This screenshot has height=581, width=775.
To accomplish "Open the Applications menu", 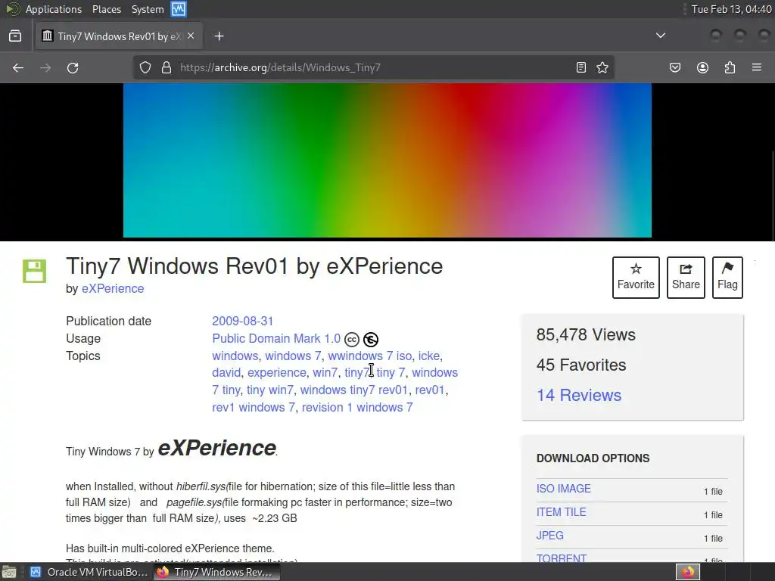I will (54, 9).
